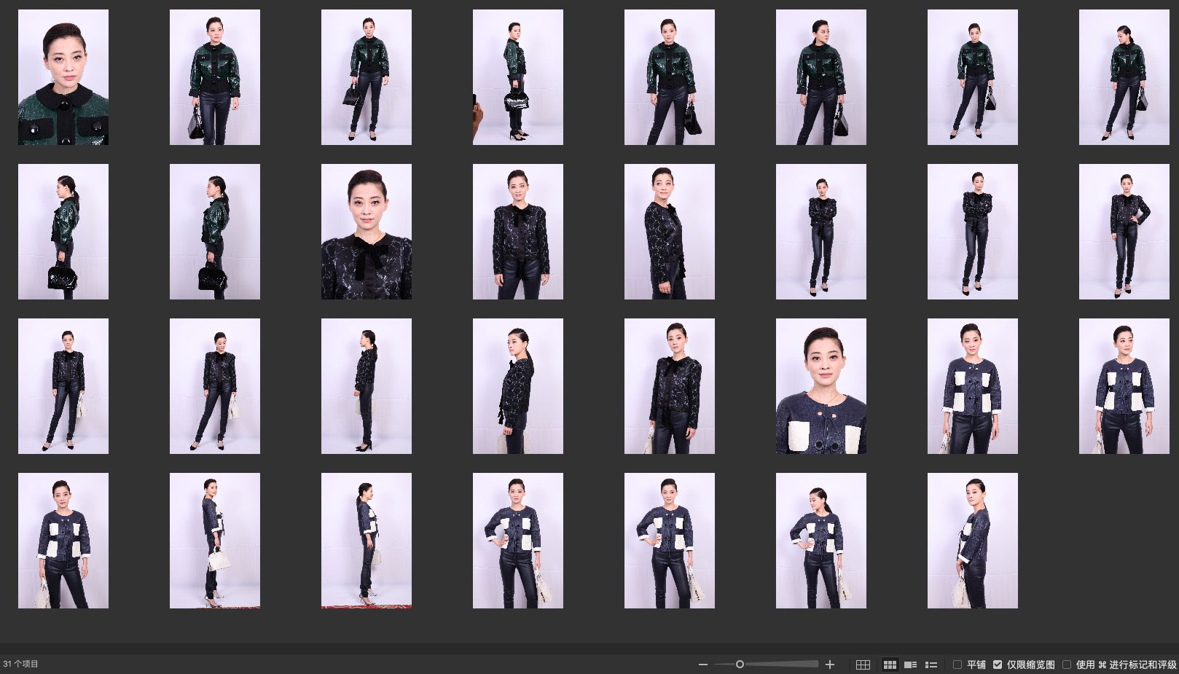Click the plus icon to enlarge thumbnails
Screen dimensions: 1179x674
[x=829, y=665]
